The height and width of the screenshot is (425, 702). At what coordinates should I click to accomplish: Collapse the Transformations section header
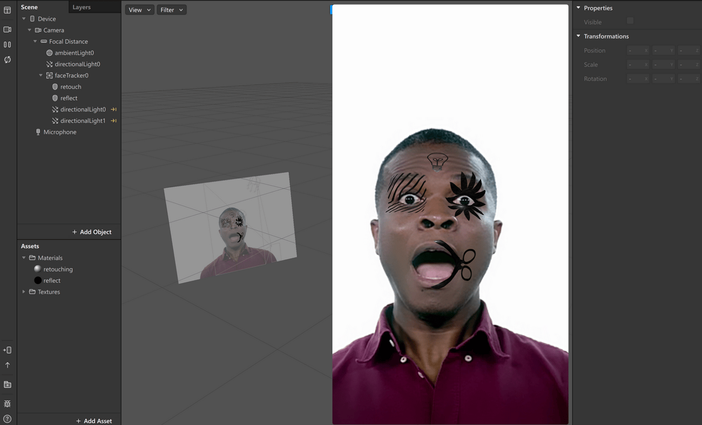pos(578,36)
